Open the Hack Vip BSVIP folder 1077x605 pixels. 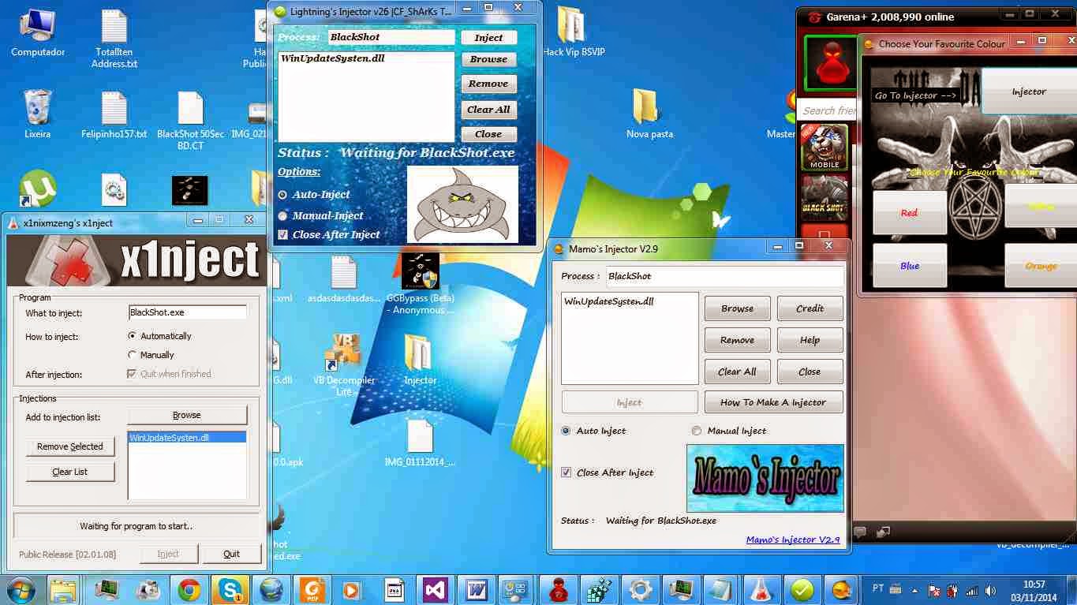[574, 32]
